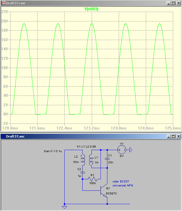Viewport: 182px width, 211px height.
Task: Click the 124.0ms time axis label
Action: coord(119,128)
